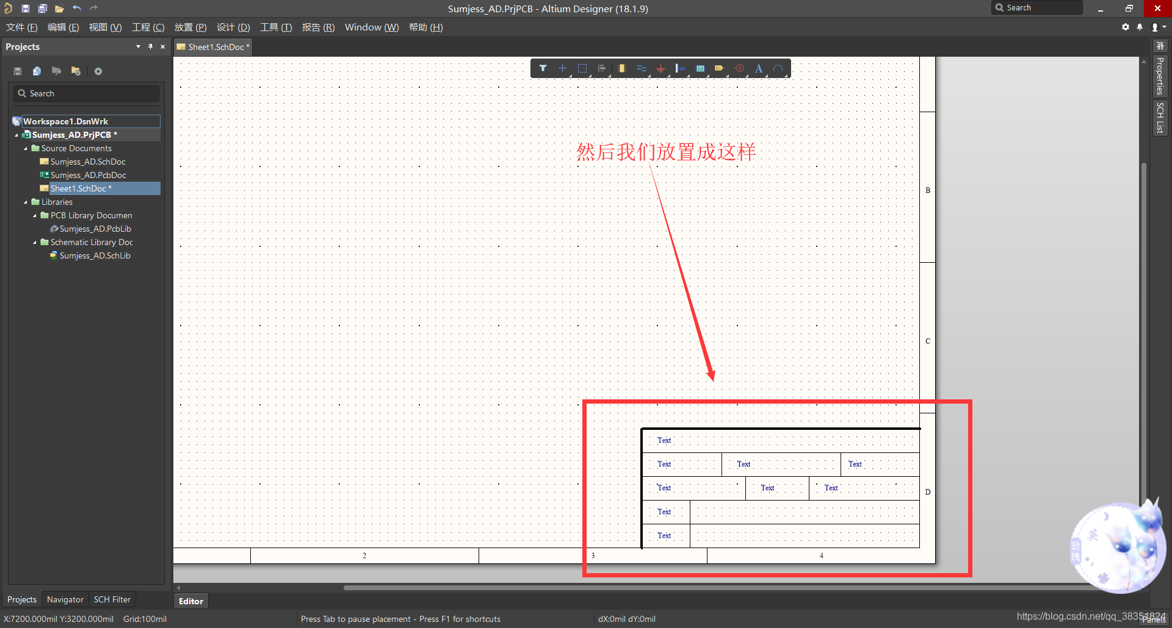Open the user account icon menu

pos(1158,27)
